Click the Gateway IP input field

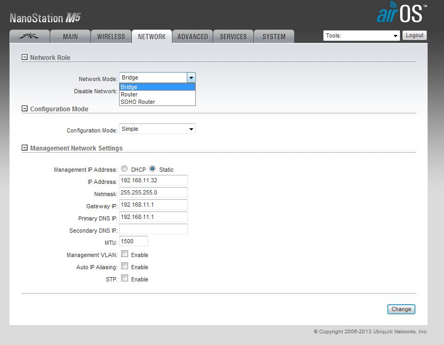153,205
